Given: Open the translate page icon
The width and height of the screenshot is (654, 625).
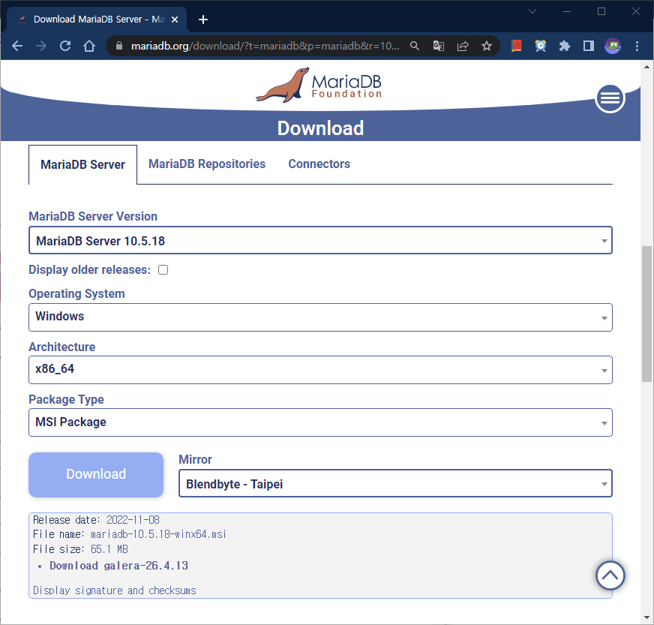Looking at the screenshot, I should pyautogui.click(x=438, y=46).
